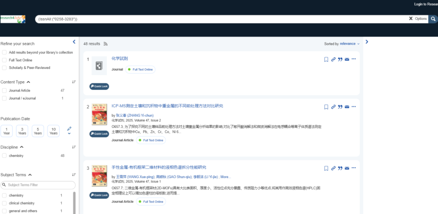Open more actions ellipsis for result 2
438x214 pixels.
354,107
